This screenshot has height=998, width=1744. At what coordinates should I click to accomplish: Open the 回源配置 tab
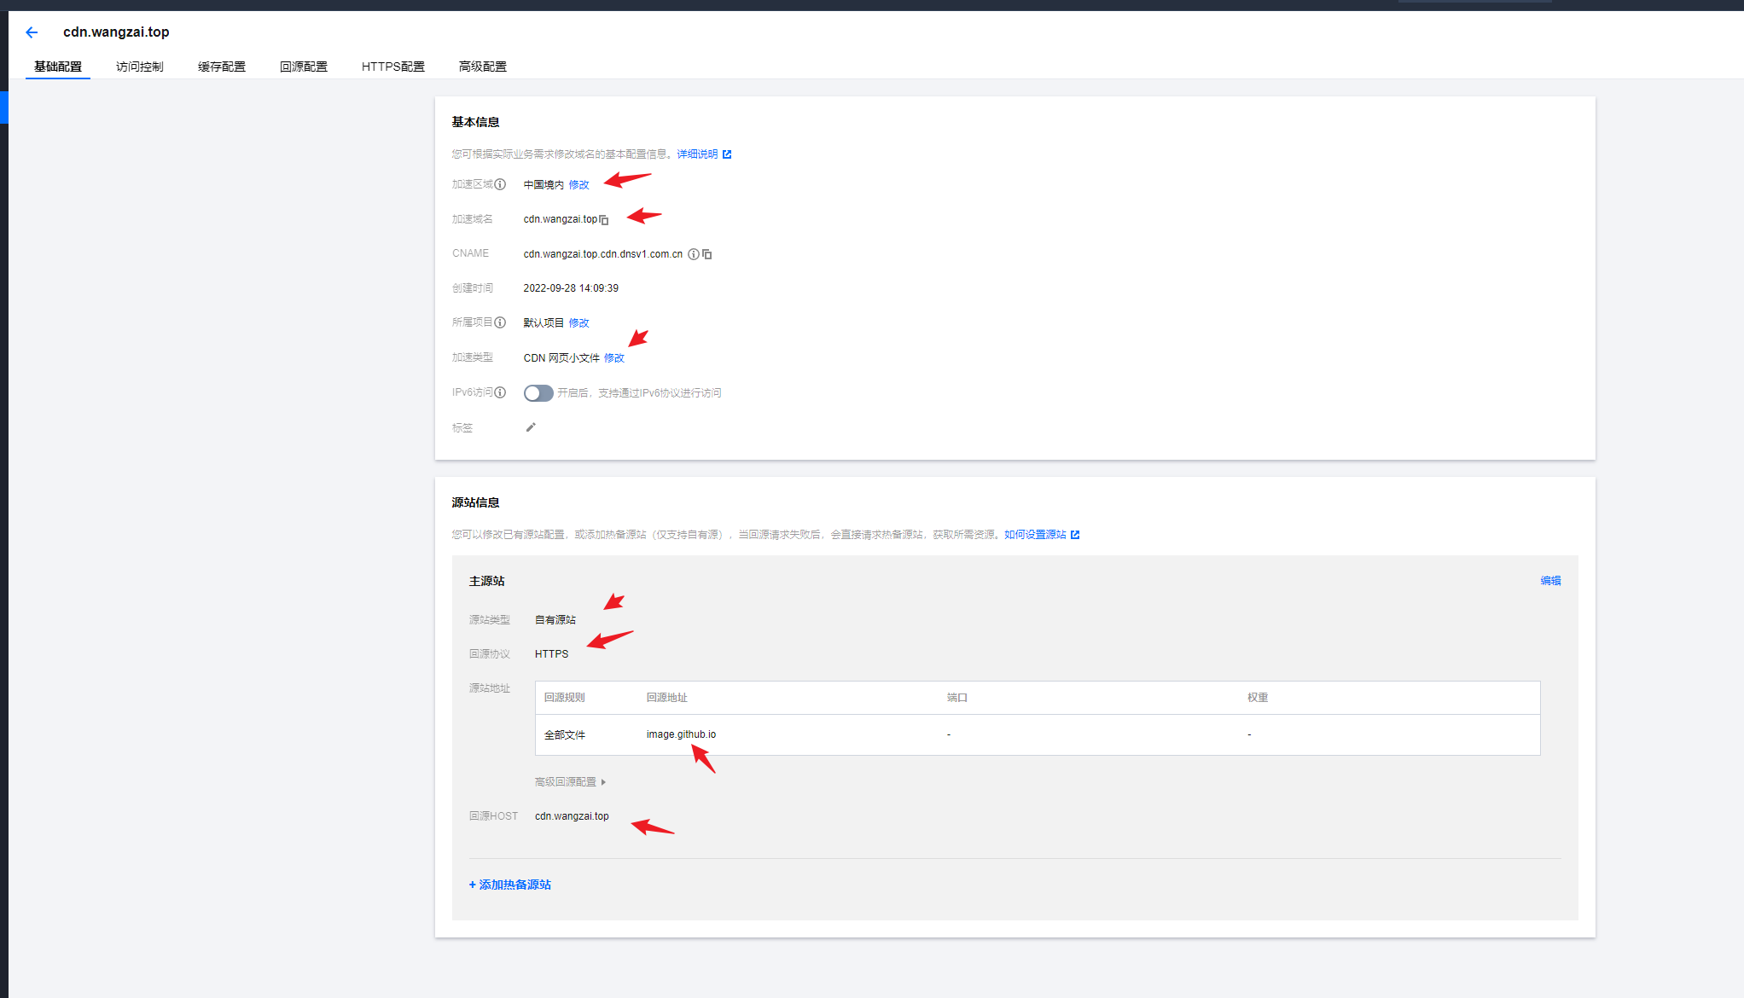(x=303, y=67)
